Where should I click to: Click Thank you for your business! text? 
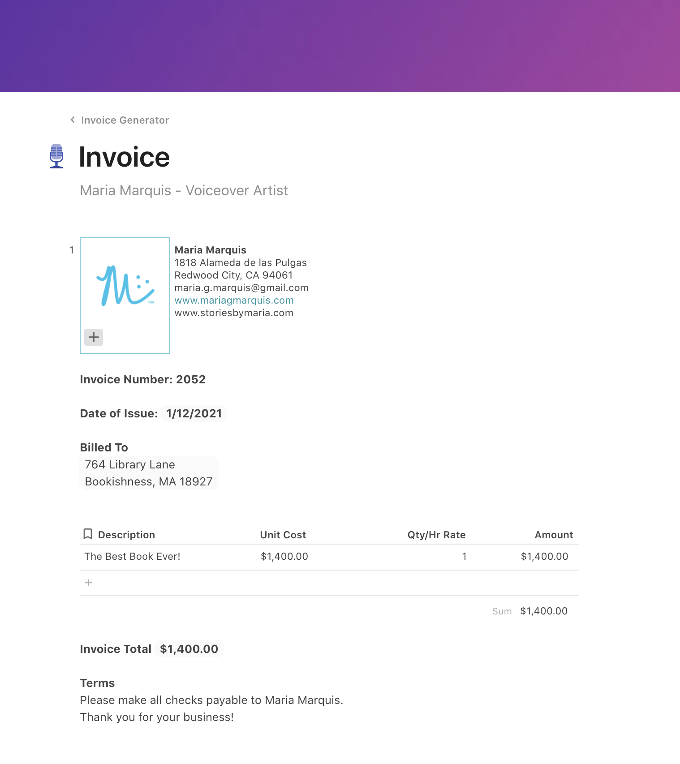point(157,717)
